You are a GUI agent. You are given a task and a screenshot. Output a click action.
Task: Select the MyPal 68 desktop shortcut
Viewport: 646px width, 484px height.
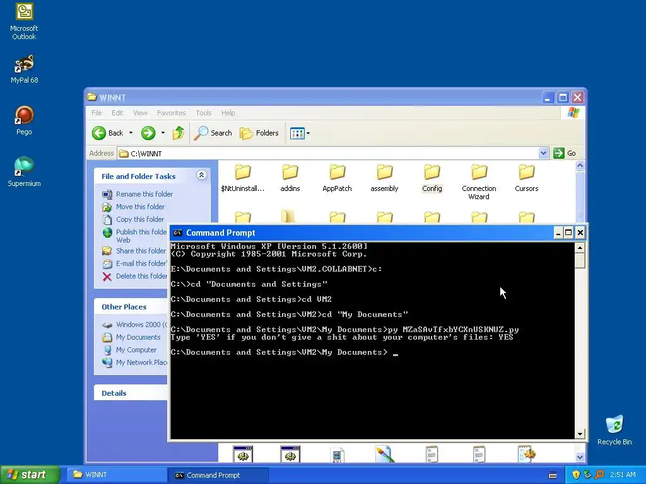[24, 69]
